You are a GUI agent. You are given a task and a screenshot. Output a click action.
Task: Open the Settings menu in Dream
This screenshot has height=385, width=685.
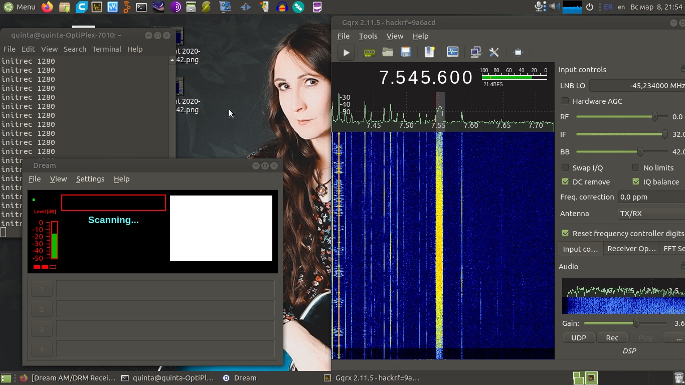90,179
